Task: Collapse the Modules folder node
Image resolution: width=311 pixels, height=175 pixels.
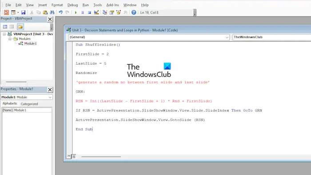Action: [x=10, y=39]
